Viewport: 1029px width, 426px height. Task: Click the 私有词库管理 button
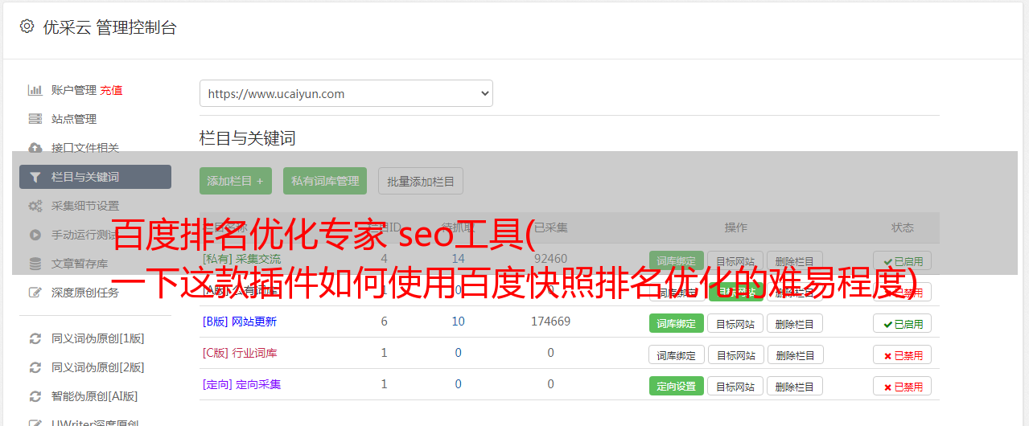(x=325, y=181)
